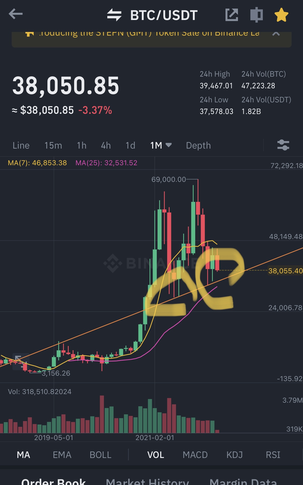Click the STEPN token sale announcement
This screenshot has height=485, width=303.
click(x=149, y=34)
